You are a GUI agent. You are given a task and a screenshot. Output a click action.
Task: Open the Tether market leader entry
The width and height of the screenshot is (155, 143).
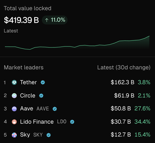tap(77, 83)
